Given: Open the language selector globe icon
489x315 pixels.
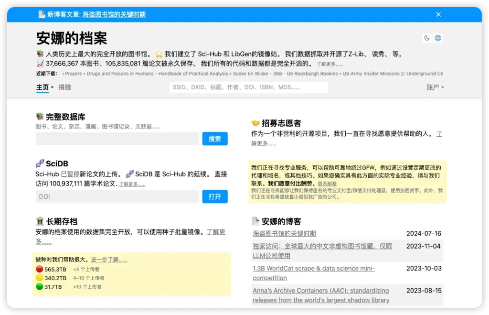Looking at the screenshot, I should [438, 38].
